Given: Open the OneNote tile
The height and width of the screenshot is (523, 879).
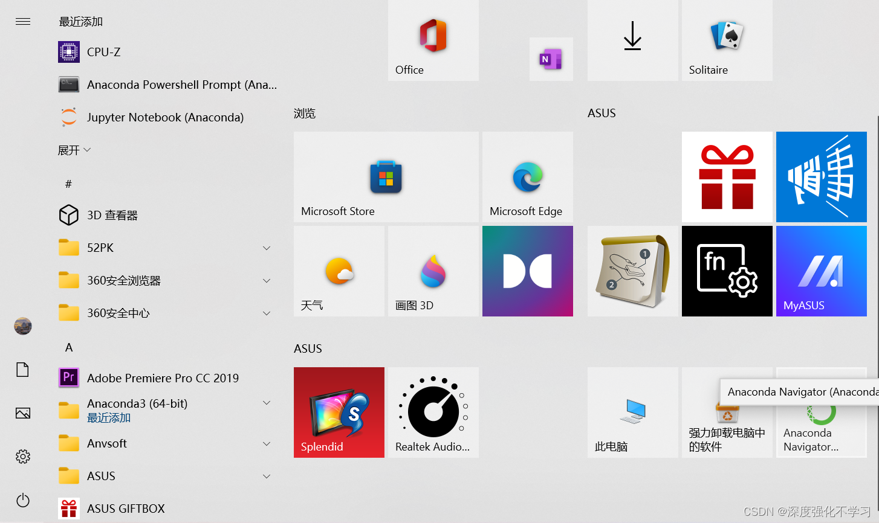Looking at the screenshot, I should coord(551,59).
